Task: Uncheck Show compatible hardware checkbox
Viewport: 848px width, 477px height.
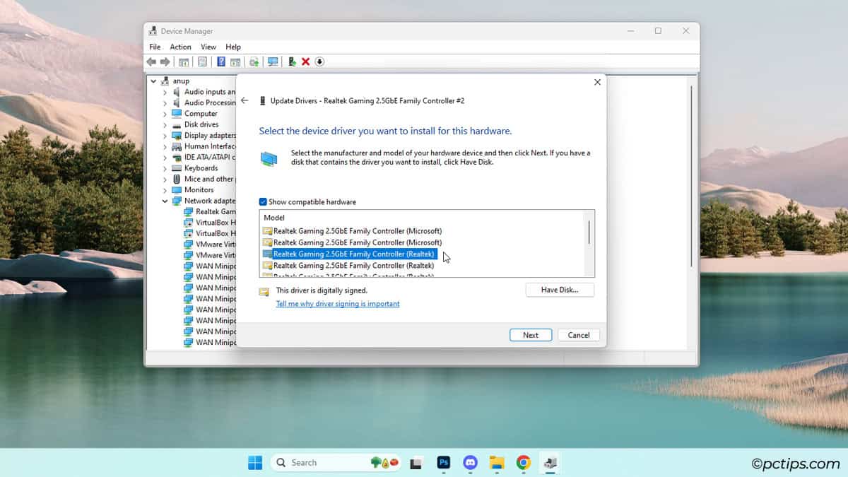Action: (x=263, y=202)
